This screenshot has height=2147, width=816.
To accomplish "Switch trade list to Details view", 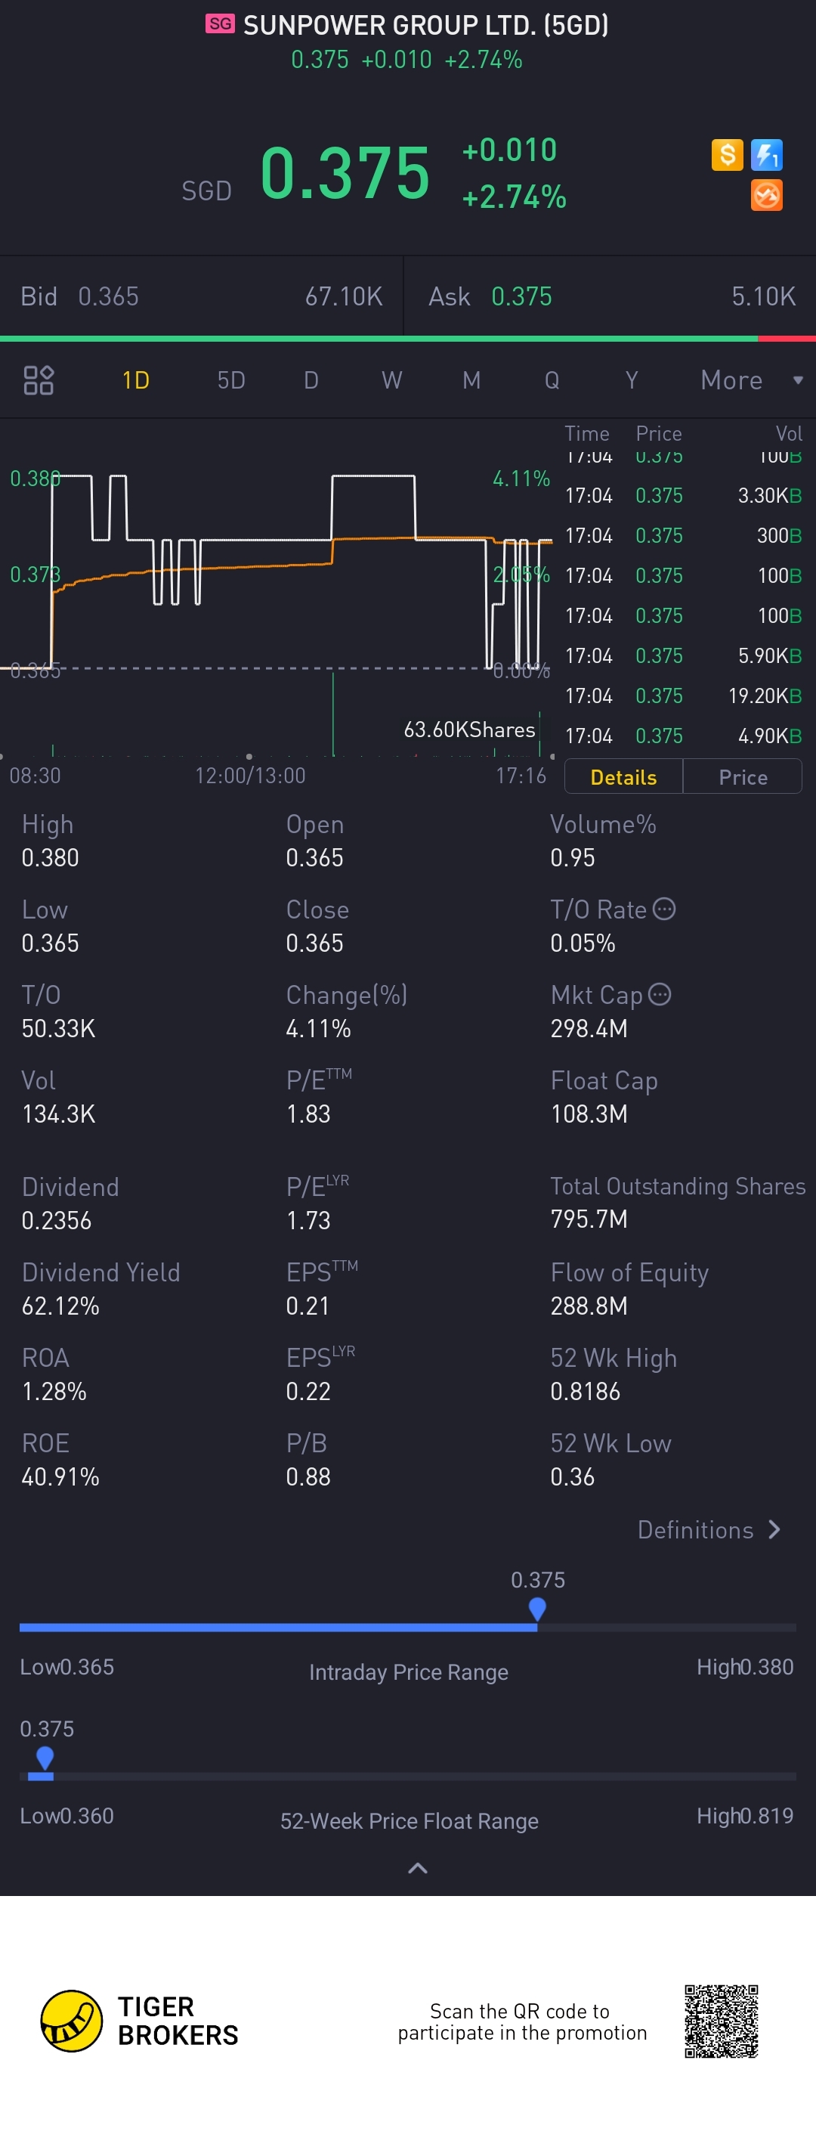I will click(623, 777).
